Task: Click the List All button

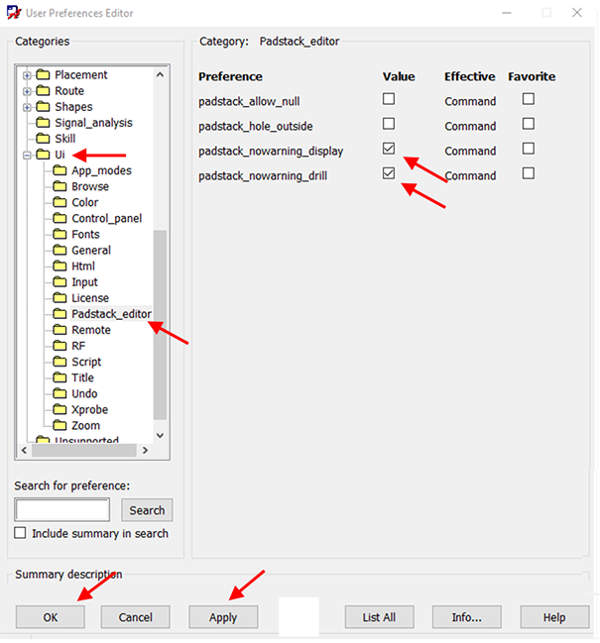Action: (x=379, y=617)
